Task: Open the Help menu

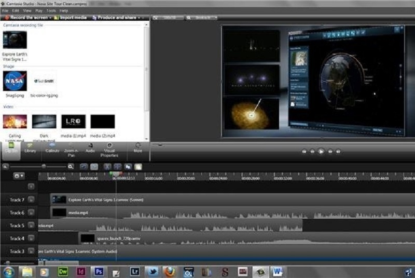Action: 64,10
